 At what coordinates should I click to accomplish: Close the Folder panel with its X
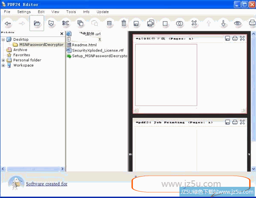[62, 34]
